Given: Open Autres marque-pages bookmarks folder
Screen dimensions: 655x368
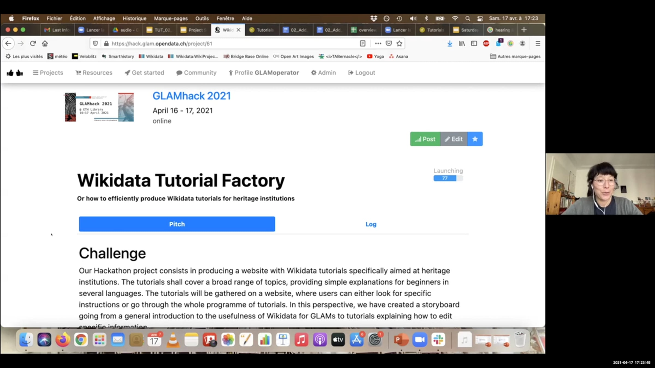Looking at the screenshot, I should (x=515, y=56).
